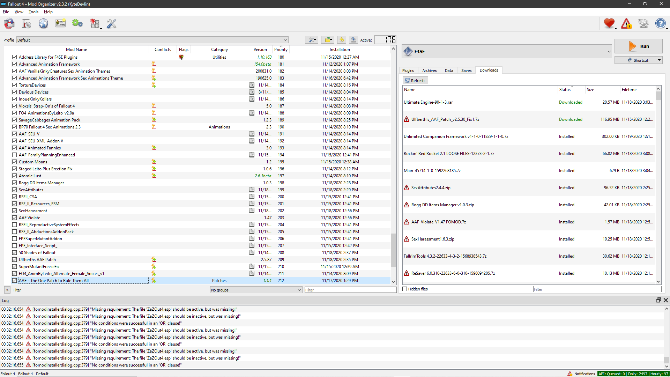
Task: Click the open folder button beside profile
Action: (328, 40)
